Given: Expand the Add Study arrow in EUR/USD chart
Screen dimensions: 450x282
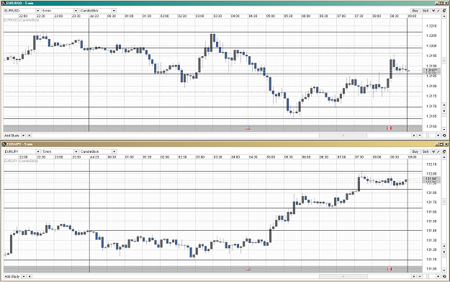Looking at the screenshot, I should pyautogui.click(x=23, y=136).
